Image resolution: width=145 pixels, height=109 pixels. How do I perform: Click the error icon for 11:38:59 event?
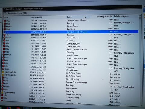tap(5, 29)
